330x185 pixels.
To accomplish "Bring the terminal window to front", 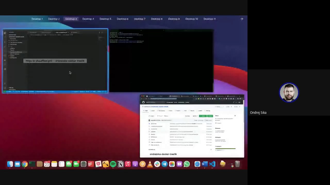I will click(161, 61).
